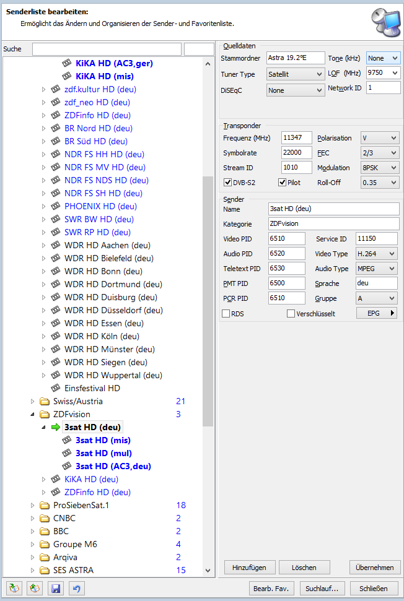Click the film icon beside zdf.kultur HD (deu)
Viewport: 404px width, 601px height.
56,89
